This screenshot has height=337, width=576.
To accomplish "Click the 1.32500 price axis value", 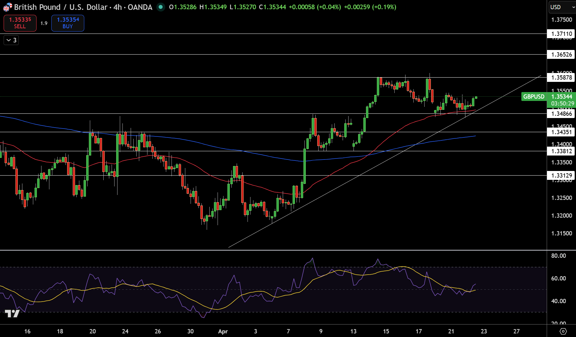I will coord(562,198).
